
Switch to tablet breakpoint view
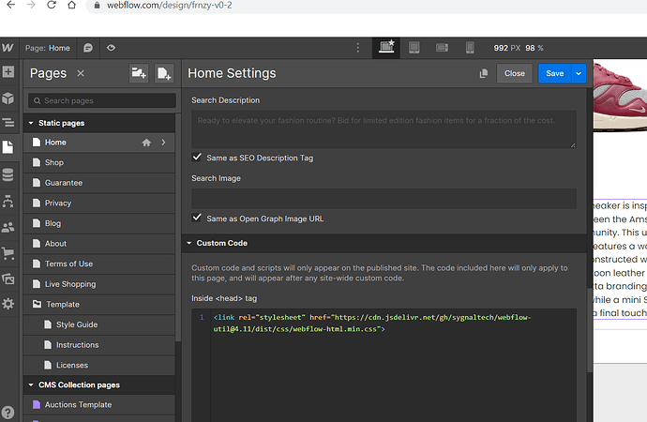tap(414, 48)
